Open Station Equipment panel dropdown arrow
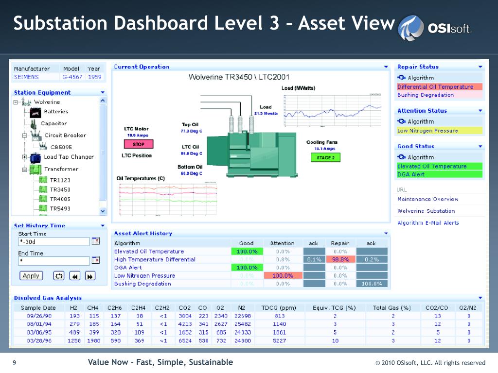Screen dimensions: 498x373 [103, 92]
